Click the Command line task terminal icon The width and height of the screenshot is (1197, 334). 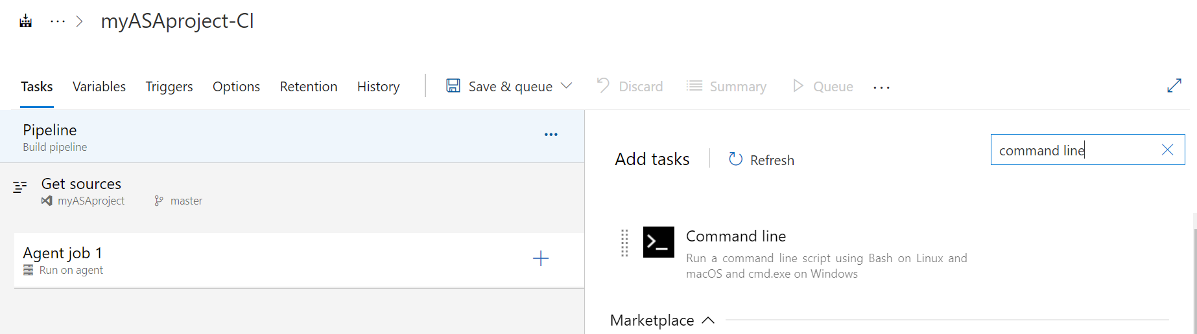click(x=658, y=242)
